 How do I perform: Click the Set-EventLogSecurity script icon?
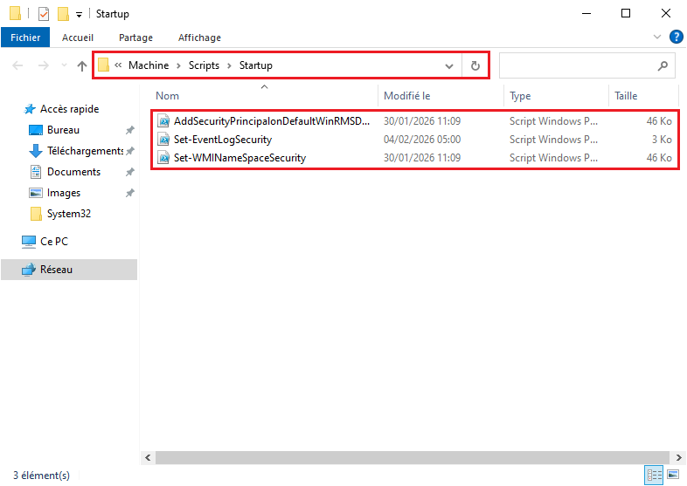pos(163,140)
